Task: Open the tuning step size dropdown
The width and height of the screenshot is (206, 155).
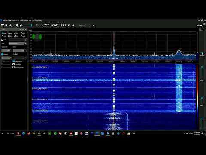Action: click(85, 25)
